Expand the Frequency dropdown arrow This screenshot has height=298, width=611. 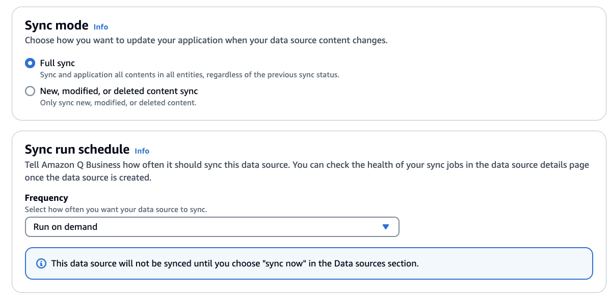[x=386, y=227]
